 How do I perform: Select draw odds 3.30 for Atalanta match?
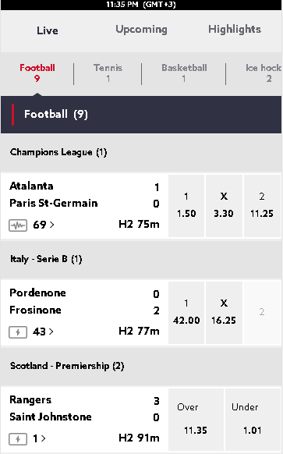(x=224, y=206)
